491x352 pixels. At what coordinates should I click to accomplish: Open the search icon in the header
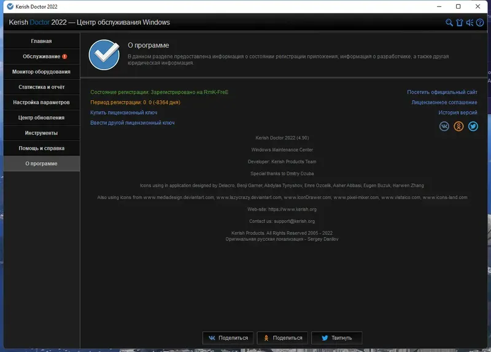[x=449, y=23]
